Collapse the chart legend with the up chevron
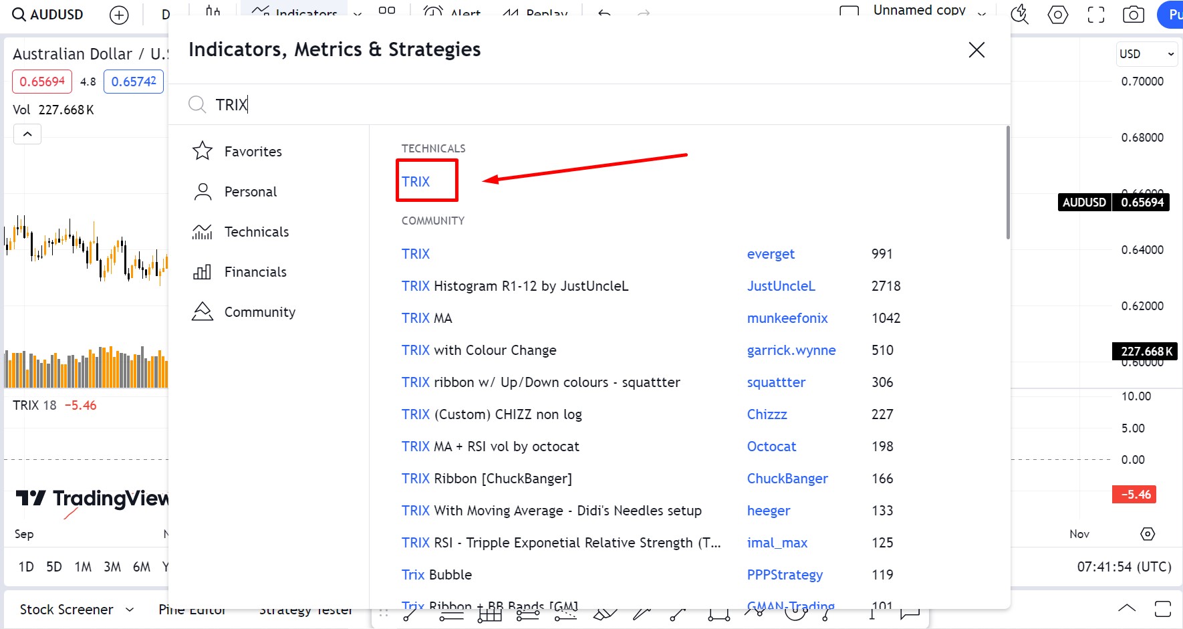This screenshot has width=1183, height=629. (27, 134)
